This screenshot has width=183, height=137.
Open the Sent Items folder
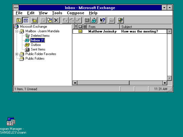[38, 49]
